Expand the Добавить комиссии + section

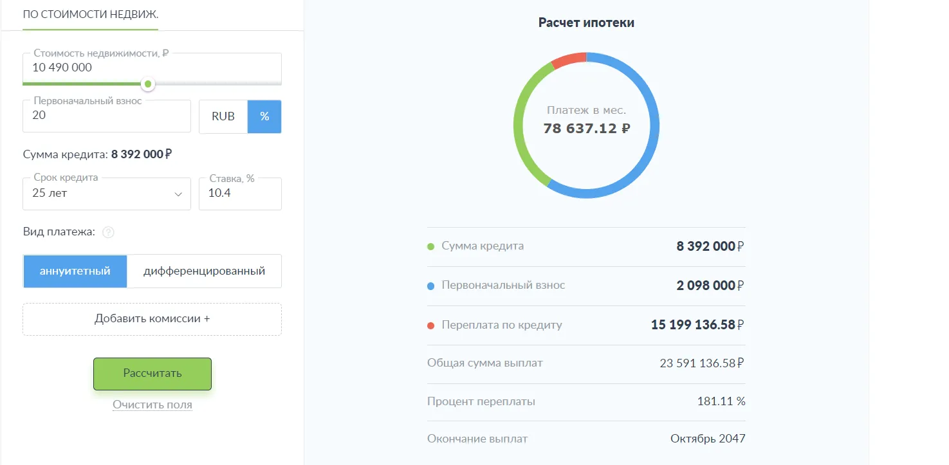152,319
